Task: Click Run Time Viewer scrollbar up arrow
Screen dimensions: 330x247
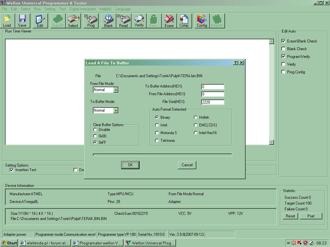Action: pyautogui.click(x=271, y=41)
